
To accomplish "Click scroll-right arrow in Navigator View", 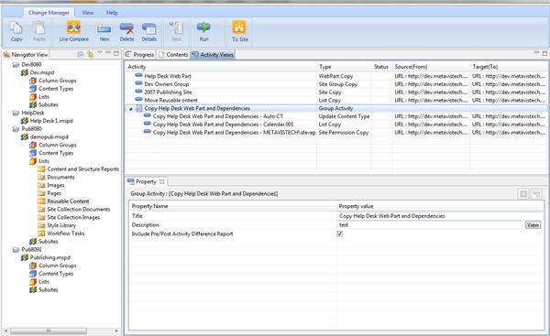I will (x=116, y=331).
